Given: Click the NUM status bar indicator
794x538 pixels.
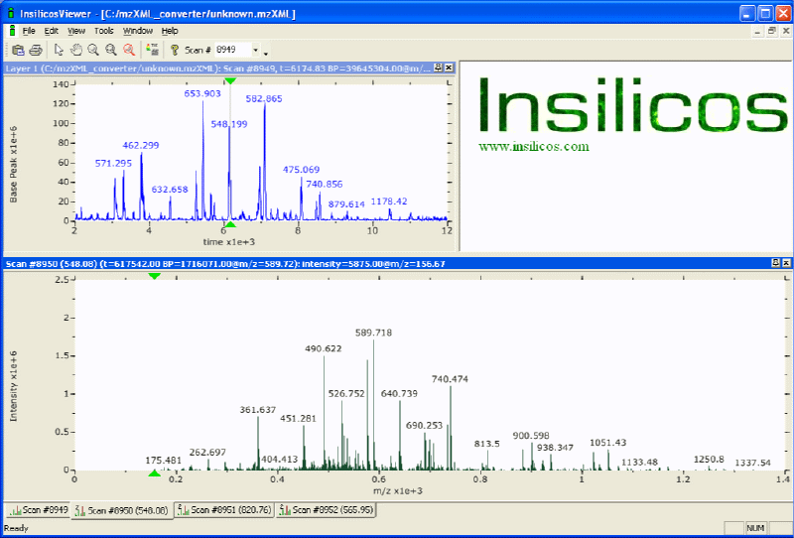Looking at the screenshot, I should [x=755, y=528].
